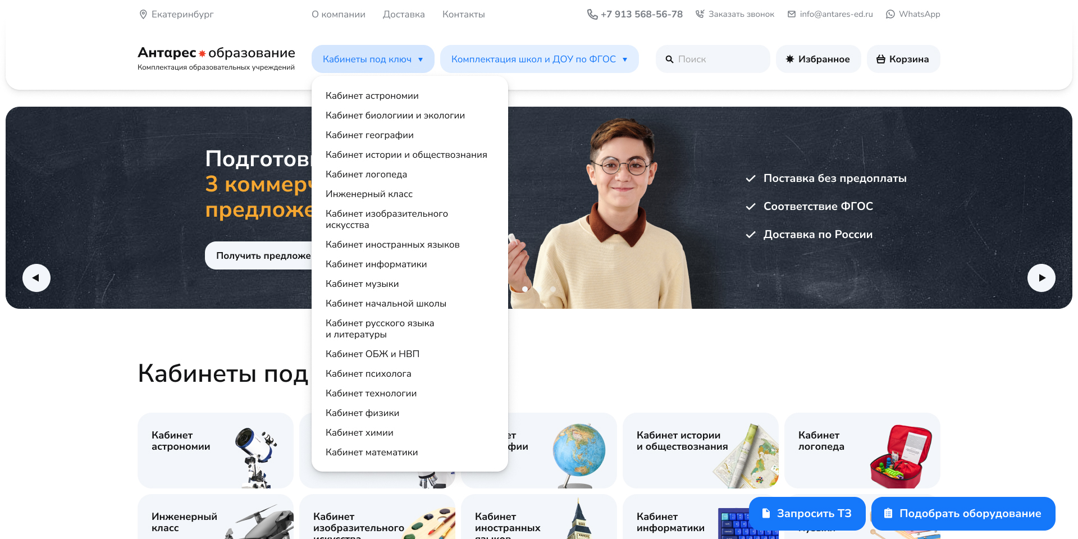Click the phone handset icon
The image size is (1078, 539).
(x=592, y=14)
